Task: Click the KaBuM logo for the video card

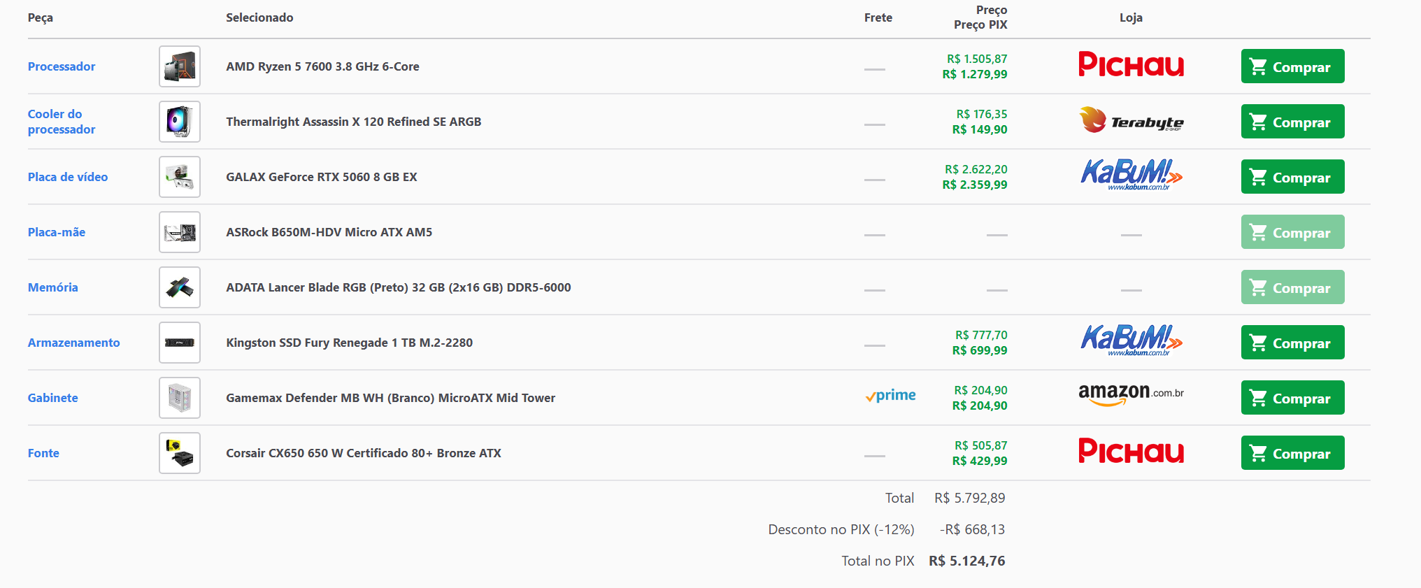Action: click(x=1131, y=175)
